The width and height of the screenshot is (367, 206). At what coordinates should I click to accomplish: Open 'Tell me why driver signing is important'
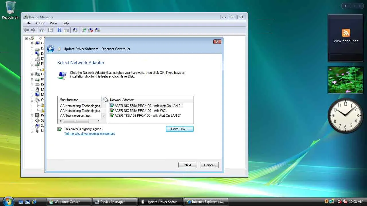[89, 134]
